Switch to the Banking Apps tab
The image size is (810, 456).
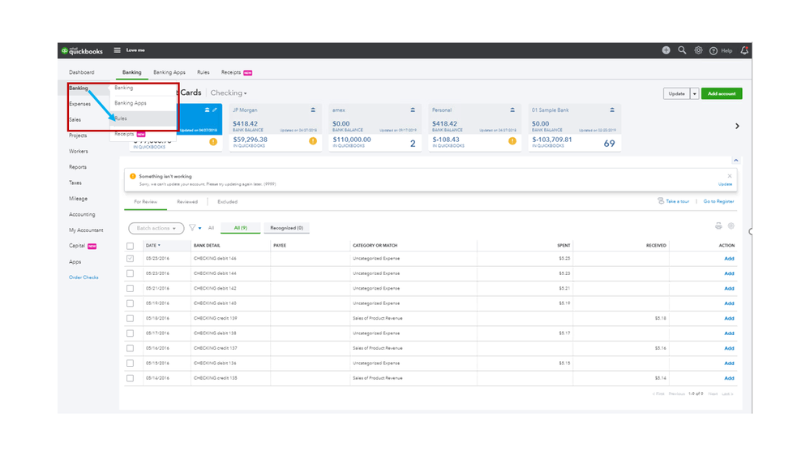[x=169, y=72]
